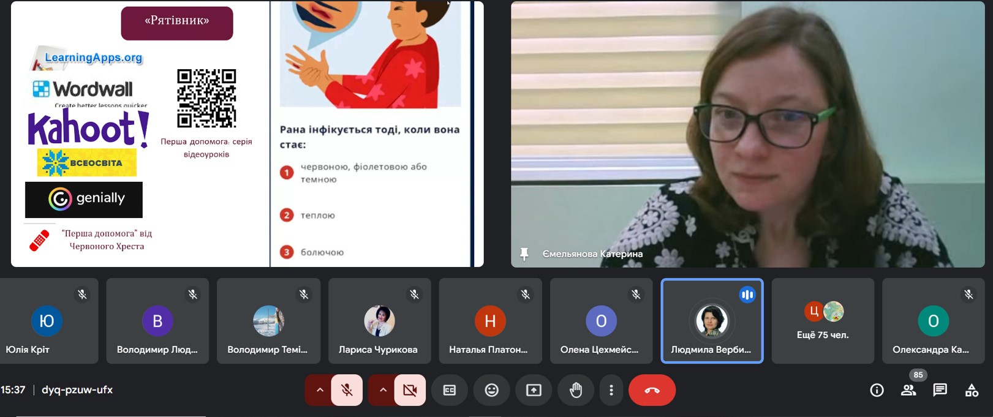Expand video settings arrow beside camera
This screenshot has height=417, width=993.
[383, 390]
